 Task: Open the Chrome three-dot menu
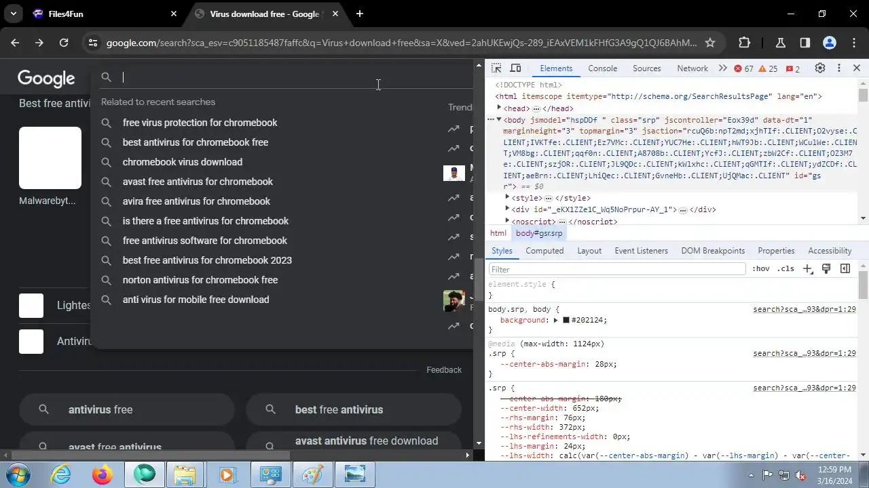pos(853,43)
